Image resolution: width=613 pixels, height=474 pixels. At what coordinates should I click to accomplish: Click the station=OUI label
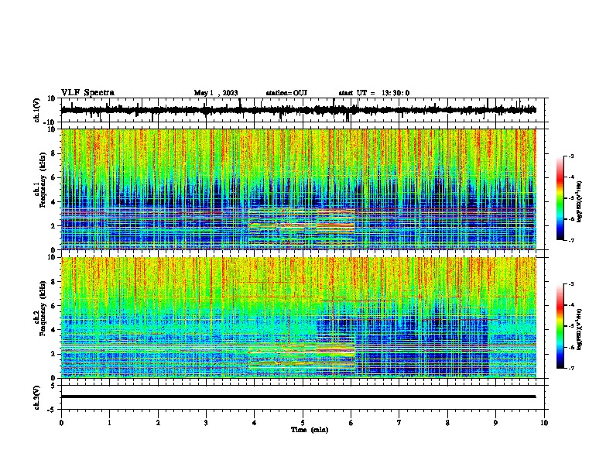(286, 93)
